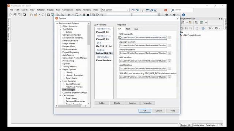Click into the Aapt location path field
Viewport: 234px width, 131px height.
click(143, 69)
